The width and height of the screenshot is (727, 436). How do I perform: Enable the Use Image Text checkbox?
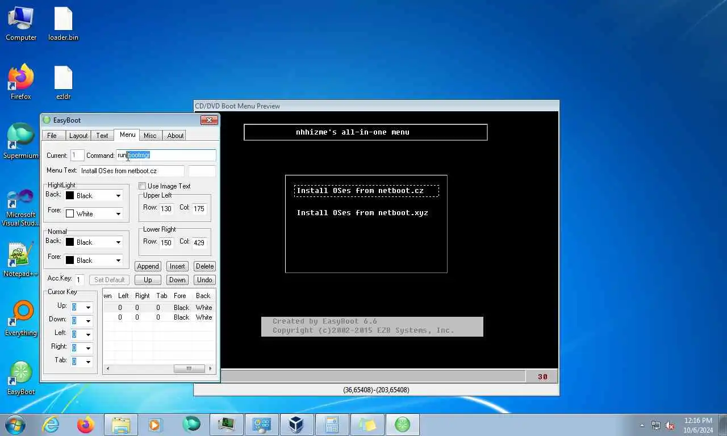pos(143,186)
